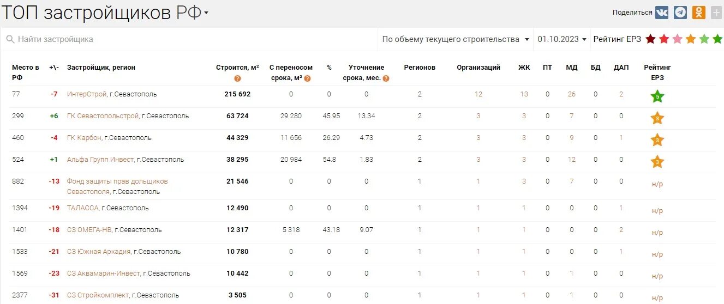Click ИнтерСтрой green rating star 5

coord(657,97)
